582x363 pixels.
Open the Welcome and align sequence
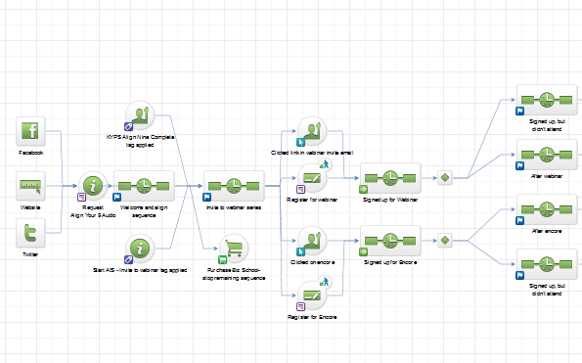pos(144,186)
